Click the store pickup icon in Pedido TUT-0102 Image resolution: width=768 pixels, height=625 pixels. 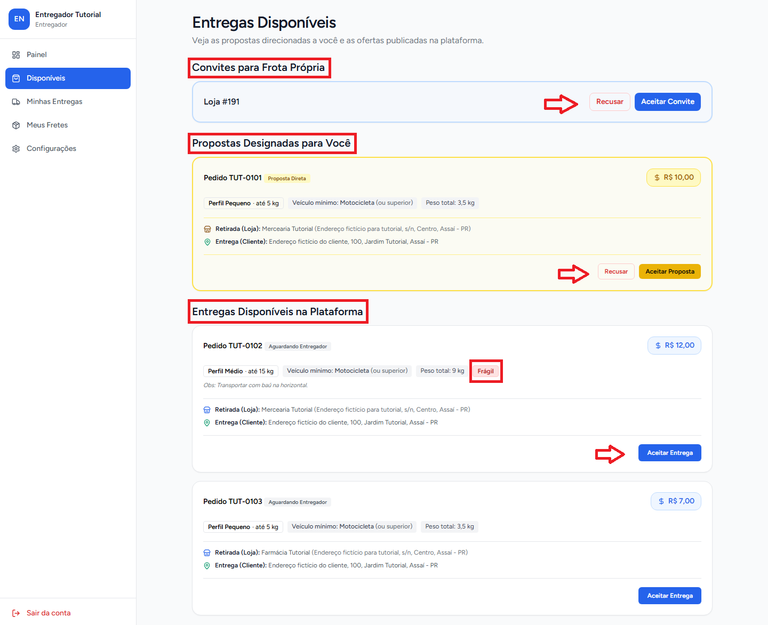207,410
